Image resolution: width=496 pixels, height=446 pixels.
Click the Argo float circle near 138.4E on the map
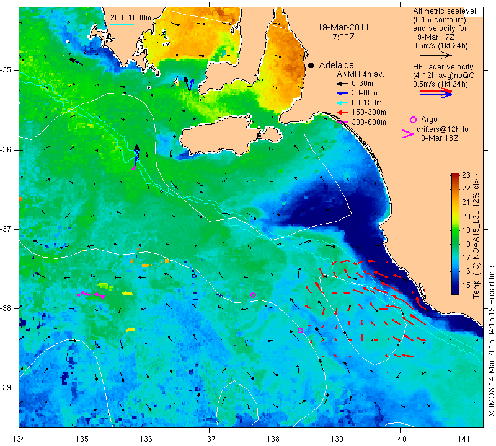(301, 331)
